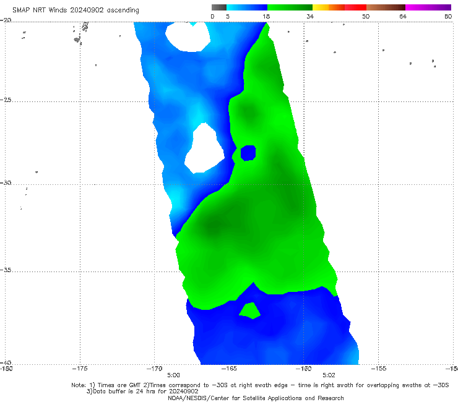Click the cyan-to-blue 5–18 color bar segment

pyautogui.click(x=247, y=7)
